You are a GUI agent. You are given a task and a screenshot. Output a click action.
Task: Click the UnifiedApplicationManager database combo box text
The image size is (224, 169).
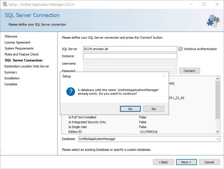click(x=97, y=139)
